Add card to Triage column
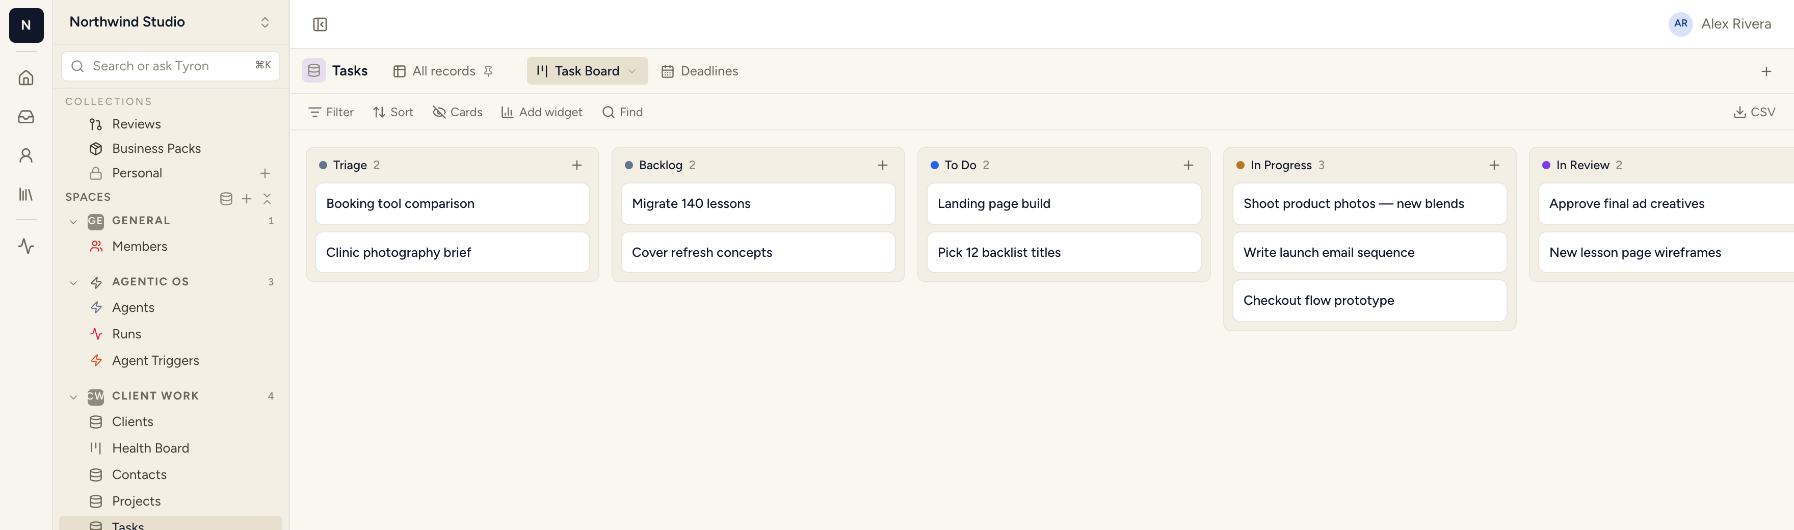Image resolution: width=1794 pixels, height=530 pixels. pos(576,165)
